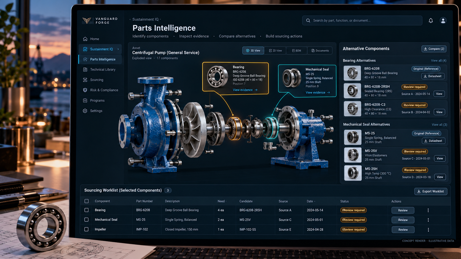This screenshot has height=259, width=461.
Task: Switch to the Documents tab
Action: tap(320, 51)
